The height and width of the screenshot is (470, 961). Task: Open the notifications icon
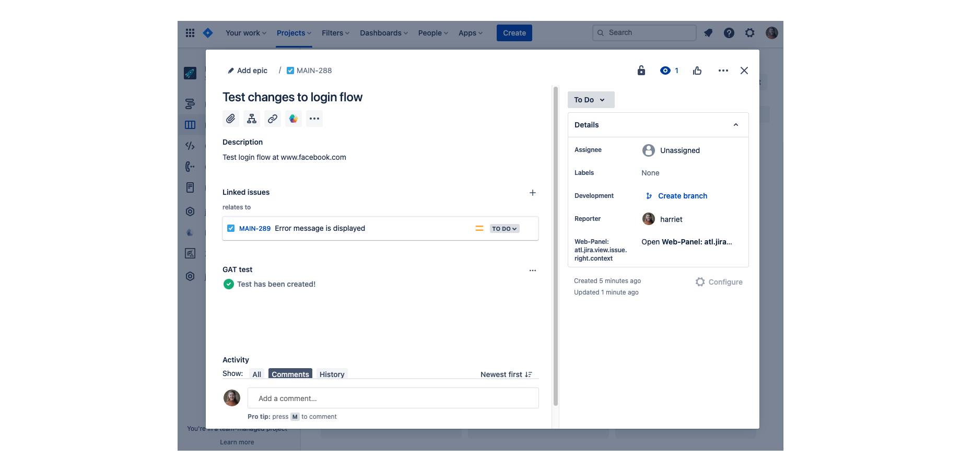tap(708, 33)
